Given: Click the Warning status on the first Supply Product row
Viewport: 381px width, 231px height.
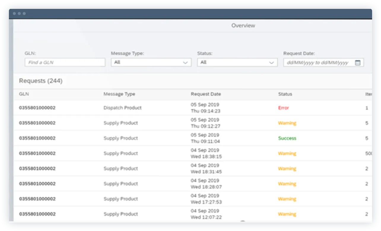Looking at the screenshot, I should pos(287,123).
